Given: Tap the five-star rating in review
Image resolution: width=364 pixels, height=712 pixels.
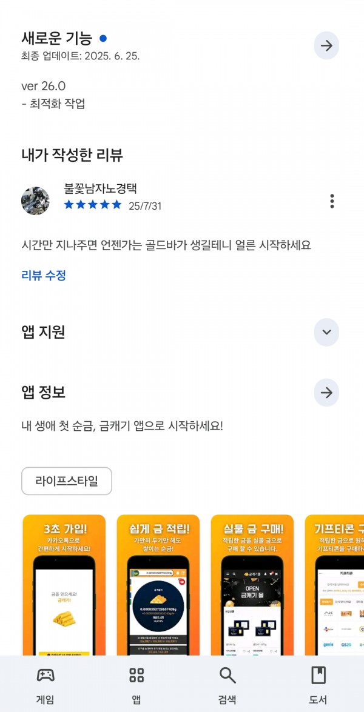Looking at the screenshot, I should pyautogui.click(x=93, y=205).
